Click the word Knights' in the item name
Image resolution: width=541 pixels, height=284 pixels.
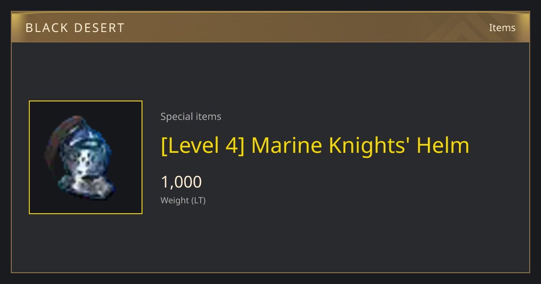click(x=370, y=146)
